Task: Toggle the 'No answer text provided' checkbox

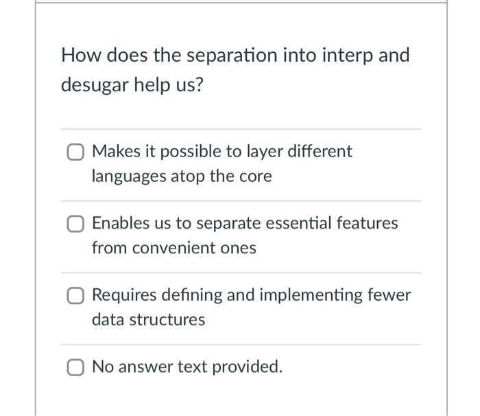Action: pyautogui.click(x=76, y=367)
